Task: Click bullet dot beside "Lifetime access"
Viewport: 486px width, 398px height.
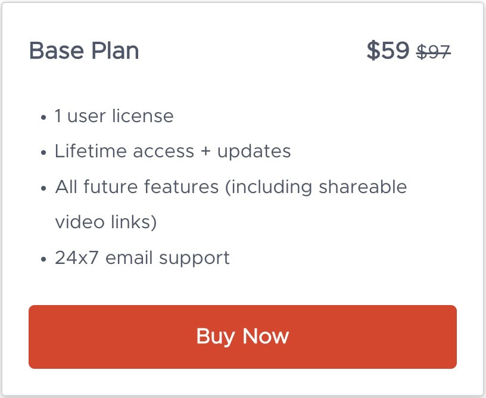Action: [x=43, y=153]
